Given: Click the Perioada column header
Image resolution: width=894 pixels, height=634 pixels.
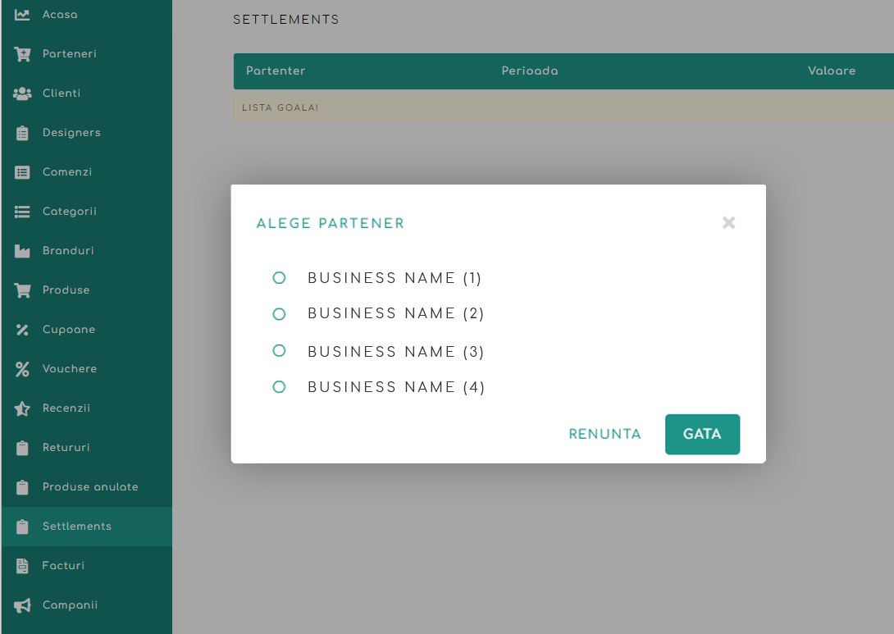Looking at the screenshot, I should (x=530, y=71).
